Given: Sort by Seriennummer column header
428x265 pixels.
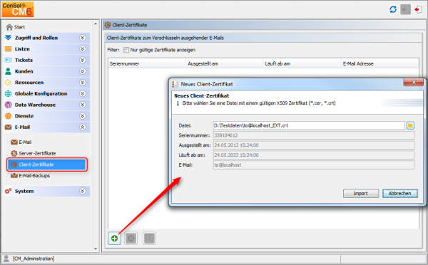Looking at the screenshot, I should pyautogui.click(x=147, y=63).
